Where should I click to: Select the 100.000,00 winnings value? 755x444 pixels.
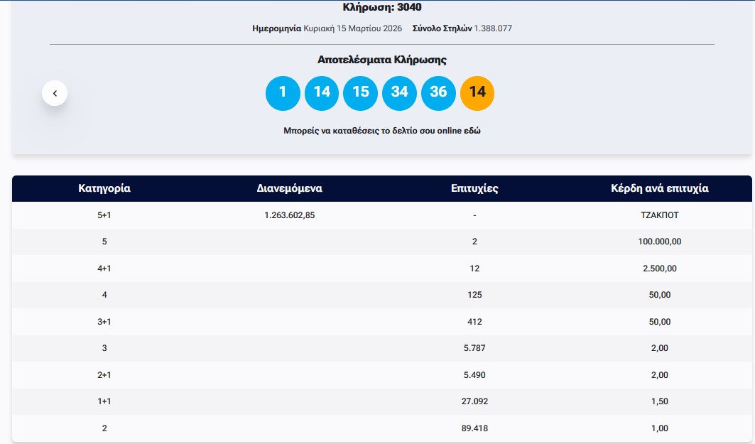click(x=660, y=242)
